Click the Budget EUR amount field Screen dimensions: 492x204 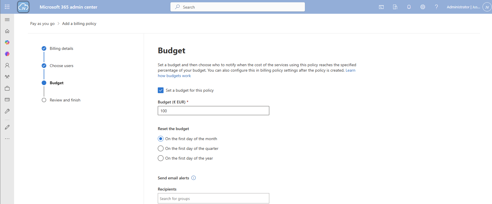213,111
